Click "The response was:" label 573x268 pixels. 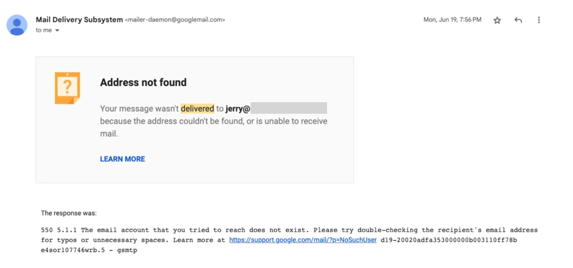pyautogui.click(x=69, y=213)
